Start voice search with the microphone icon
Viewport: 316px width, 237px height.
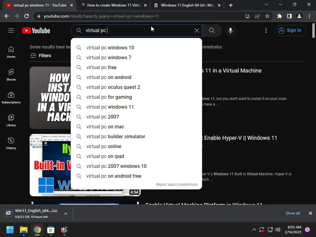230,31
